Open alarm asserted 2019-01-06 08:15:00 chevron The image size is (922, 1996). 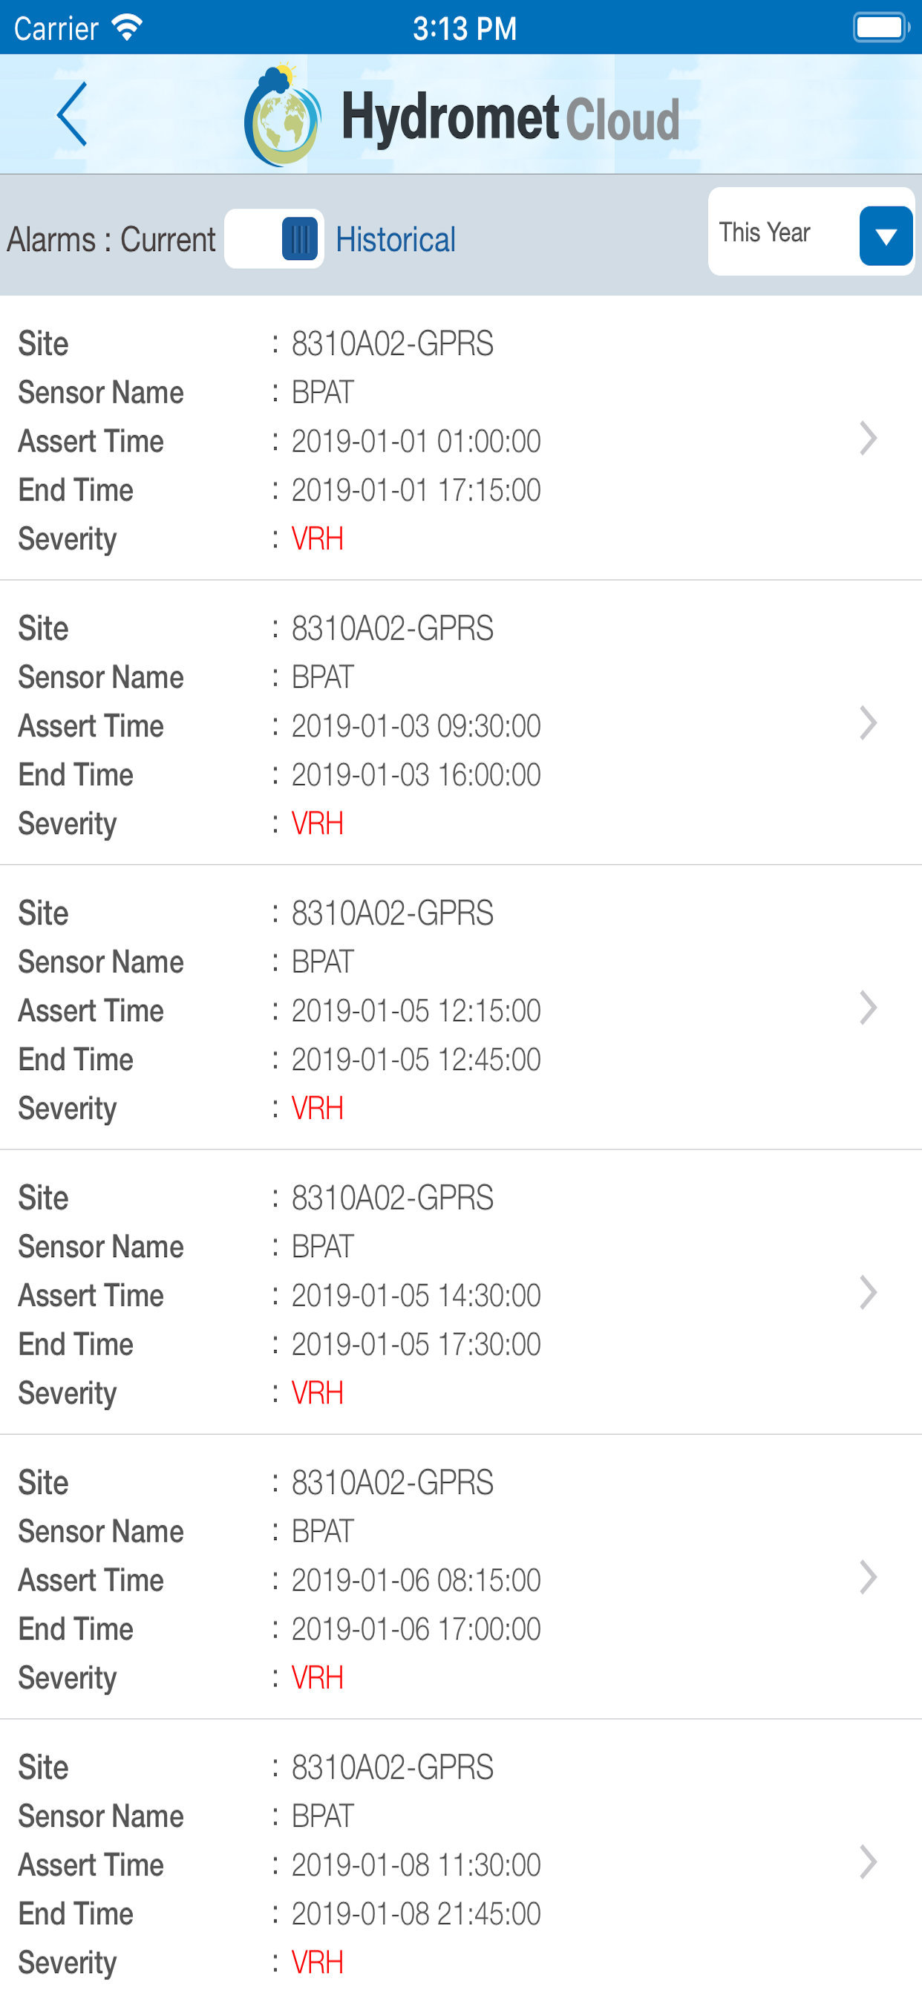868,1578
